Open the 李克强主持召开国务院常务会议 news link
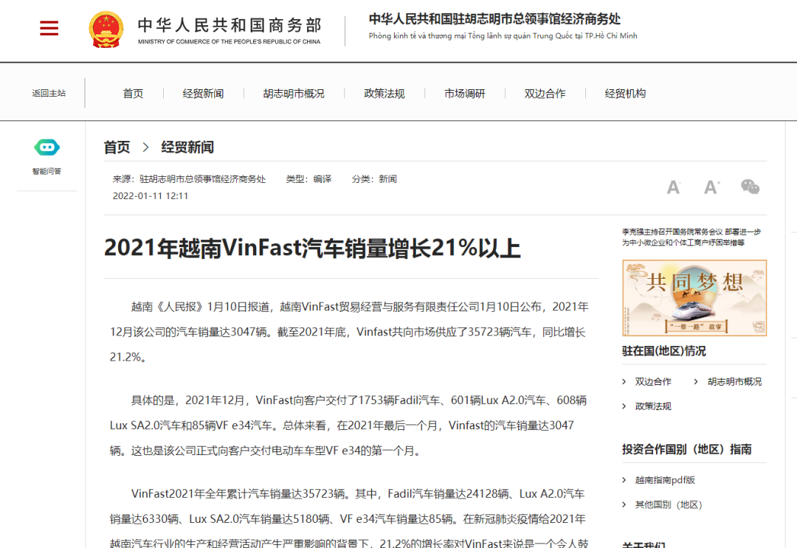797x548 pixels. click(694, 235)
